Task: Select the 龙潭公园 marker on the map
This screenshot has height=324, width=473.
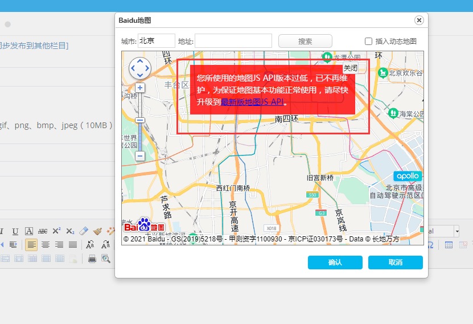Action: coord(327,57)
